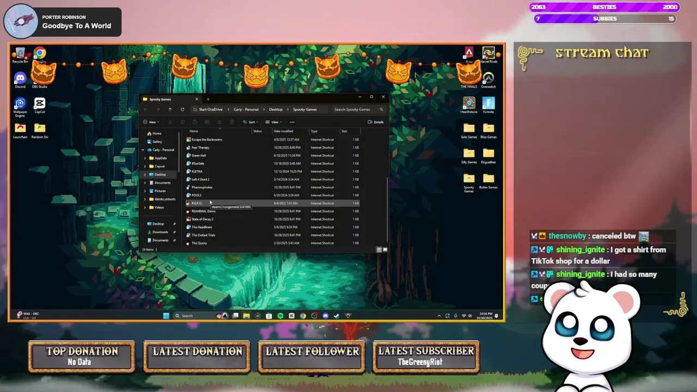This screenshot has height=392, width=697.
Task: Open the OBS Studio desktop icon
Action: [x=39, y=80]
